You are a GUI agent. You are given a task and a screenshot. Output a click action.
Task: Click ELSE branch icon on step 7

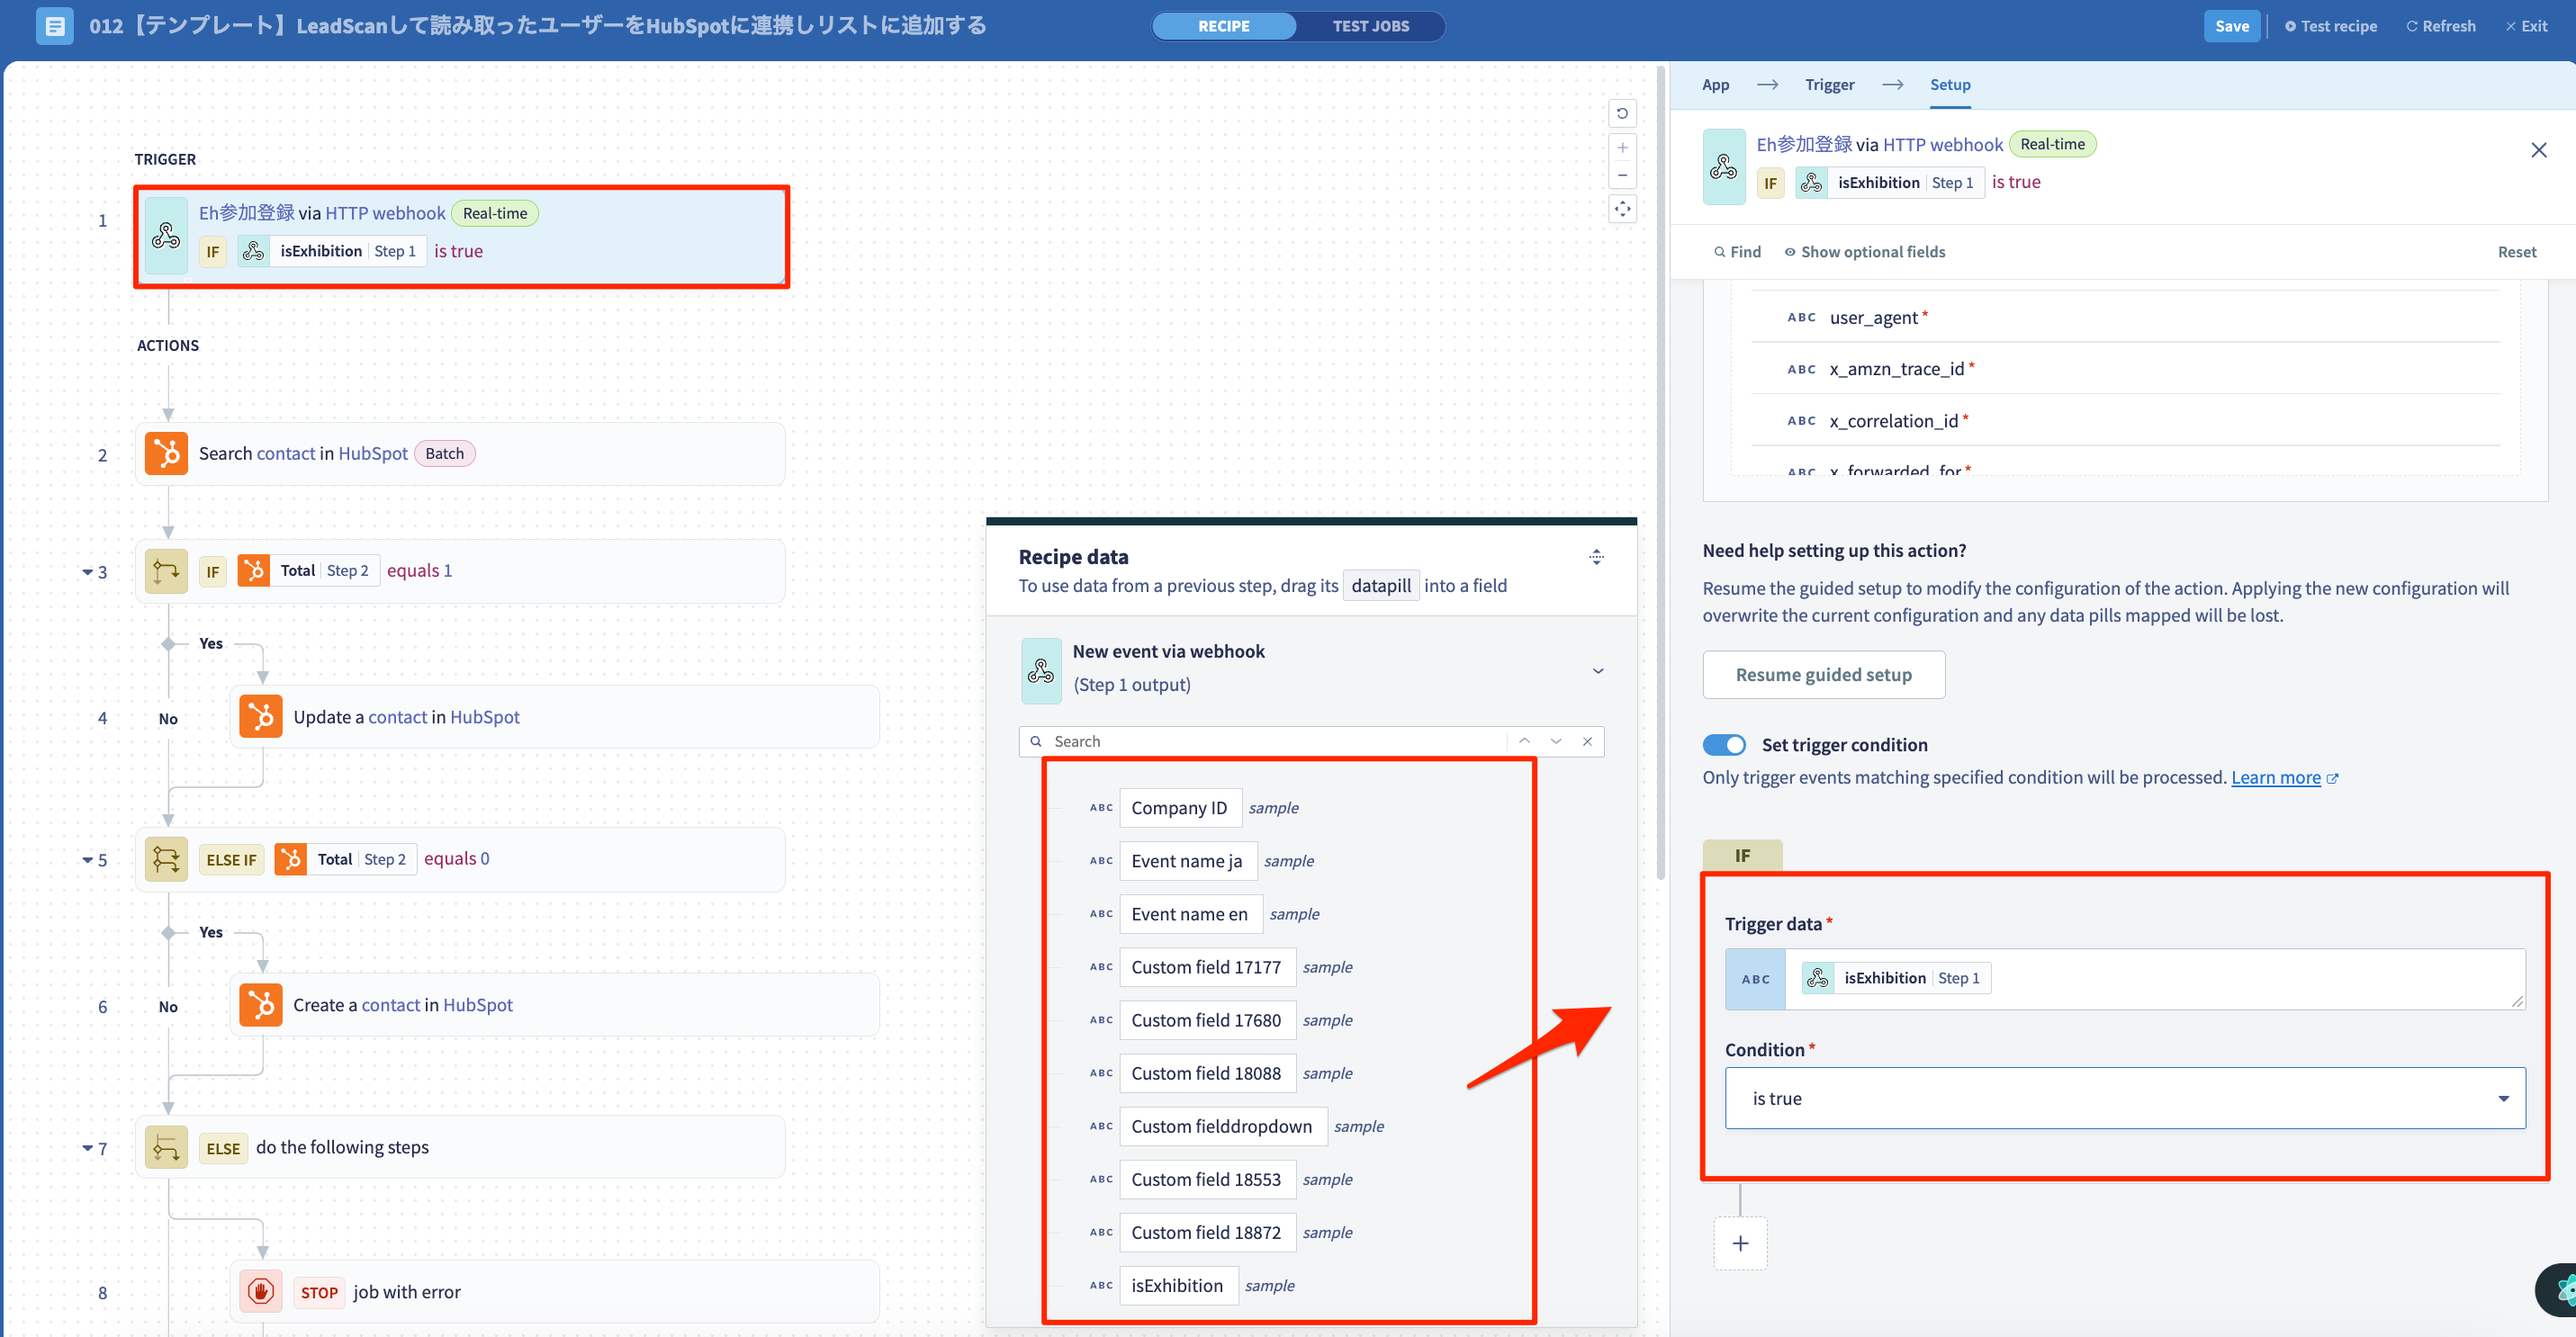point(166,1147)
